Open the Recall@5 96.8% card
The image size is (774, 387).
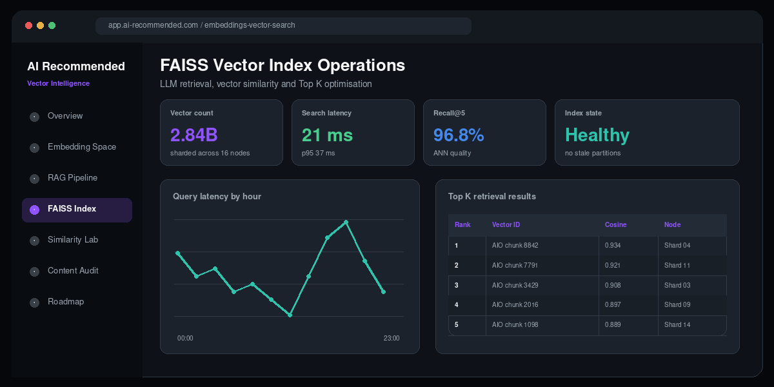[484, 132]
